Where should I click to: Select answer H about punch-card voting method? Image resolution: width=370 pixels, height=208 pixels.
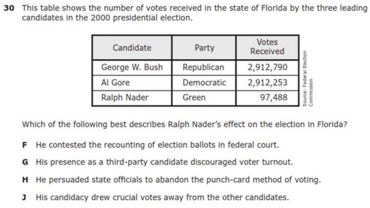tap(172, 180)
